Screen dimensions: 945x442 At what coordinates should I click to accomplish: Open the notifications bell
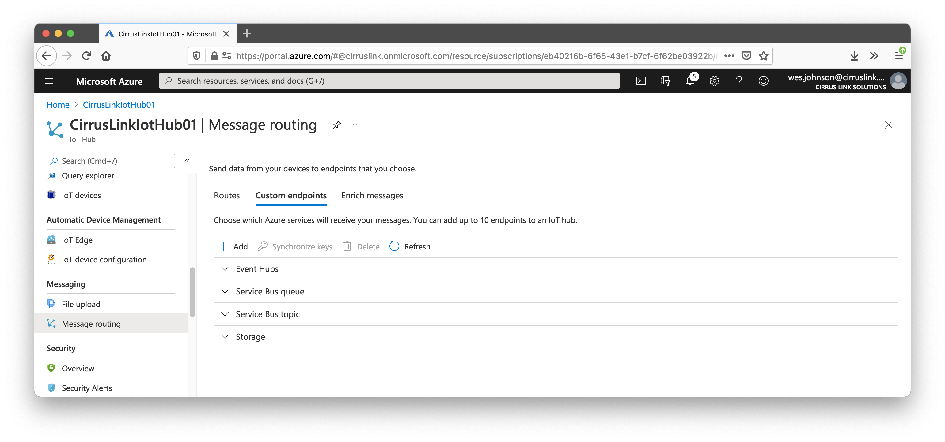690,81
